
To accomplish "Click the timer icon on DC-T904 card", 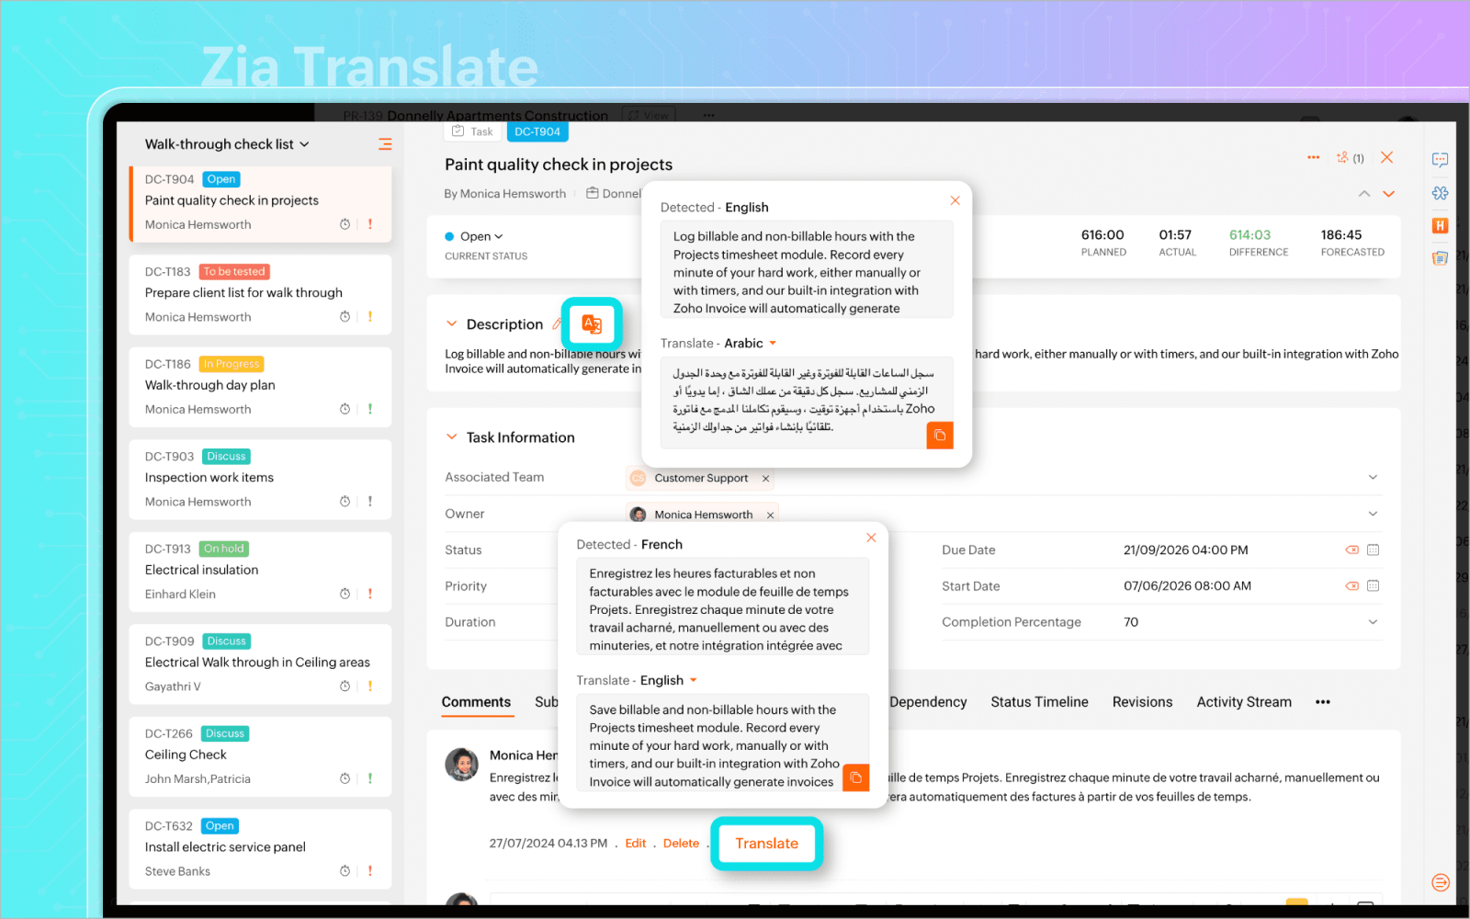I will click(345, 224).
